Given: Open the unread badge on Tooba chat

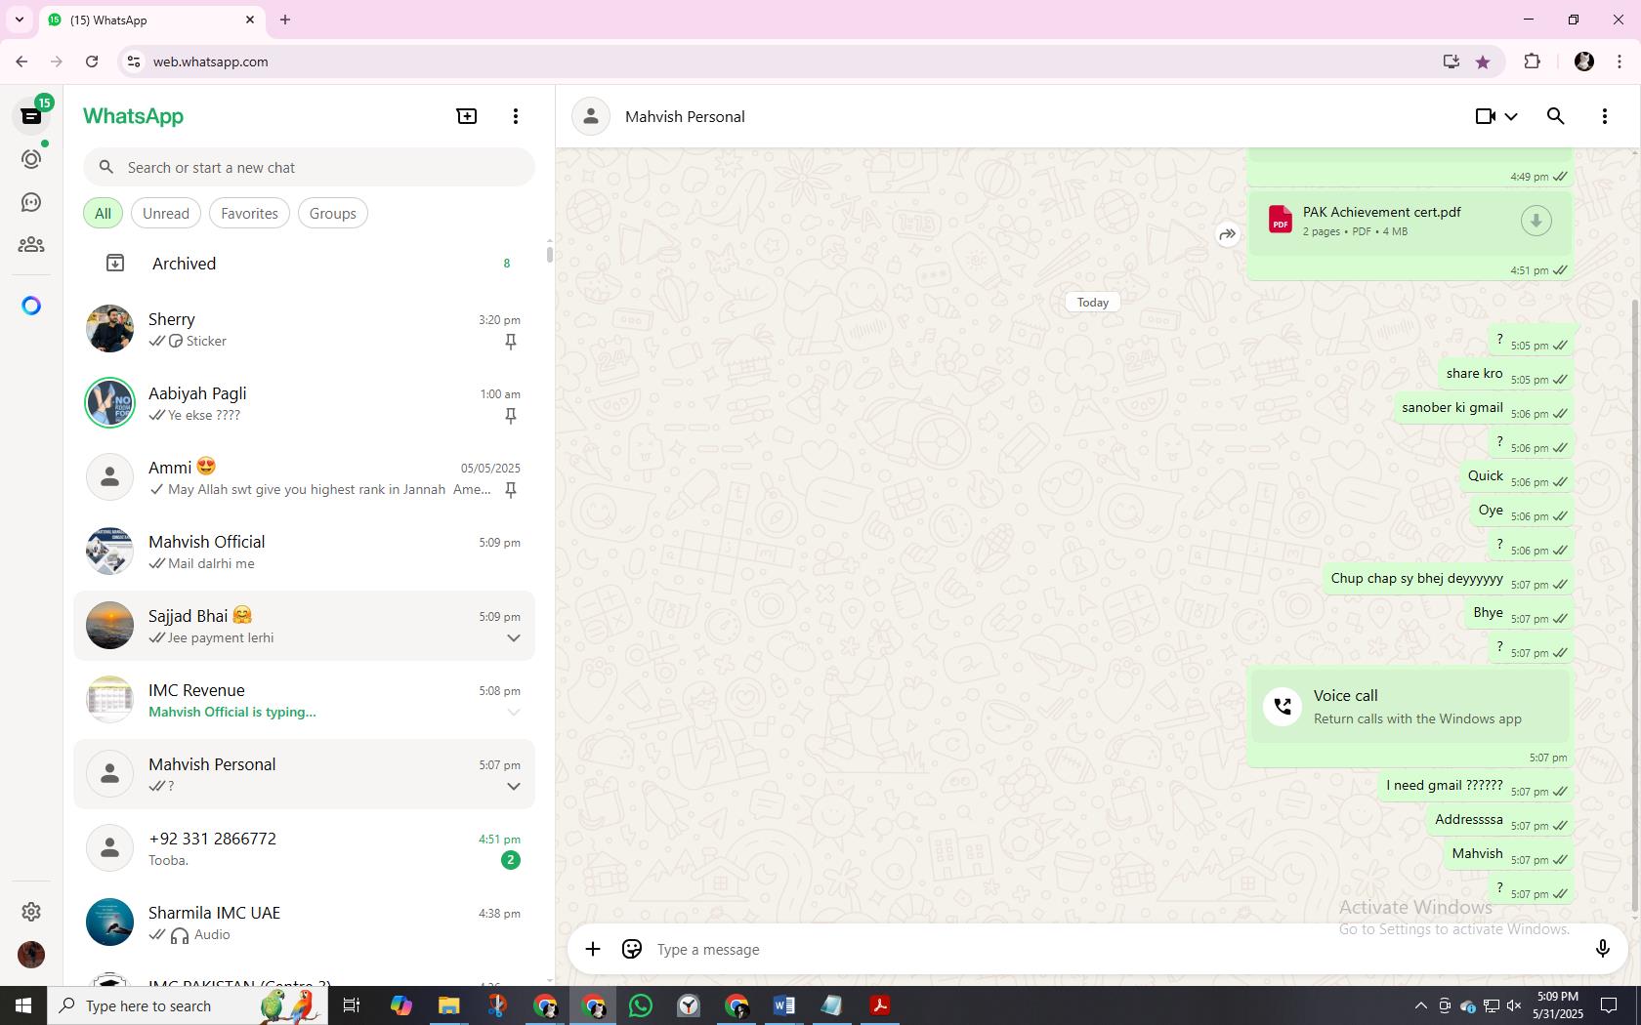Looking at the screenshot, I should (x=510, y=860).
